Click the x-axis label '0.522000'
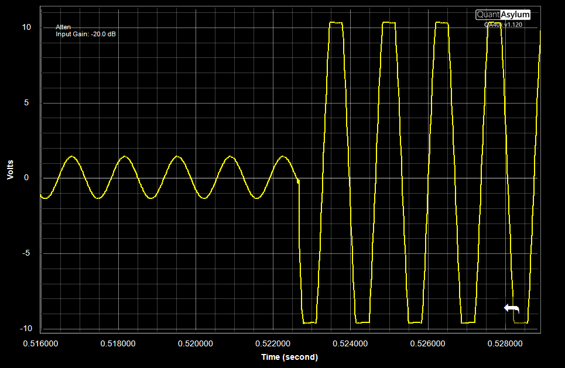 273,344
